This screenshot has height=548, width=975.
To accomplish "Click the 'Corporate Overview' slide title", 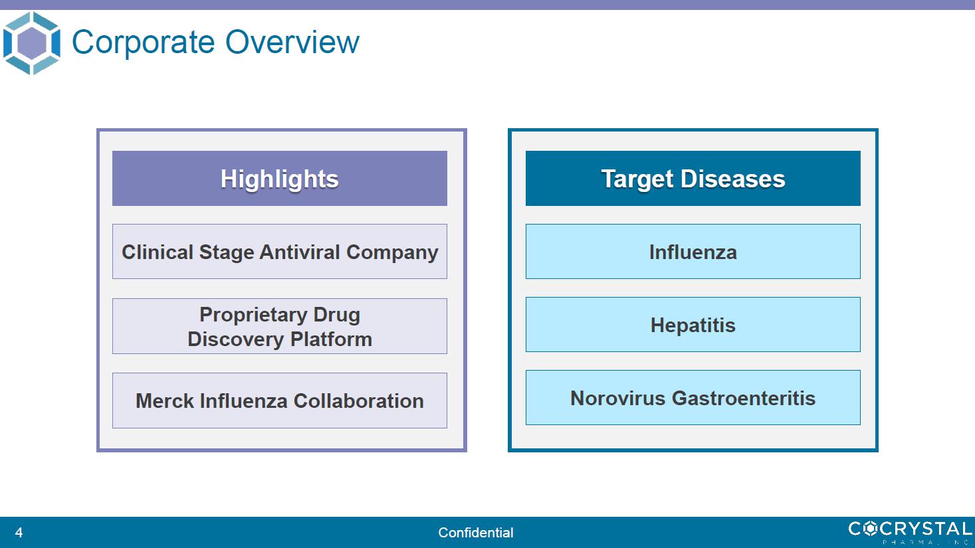I will click(215, 43).
